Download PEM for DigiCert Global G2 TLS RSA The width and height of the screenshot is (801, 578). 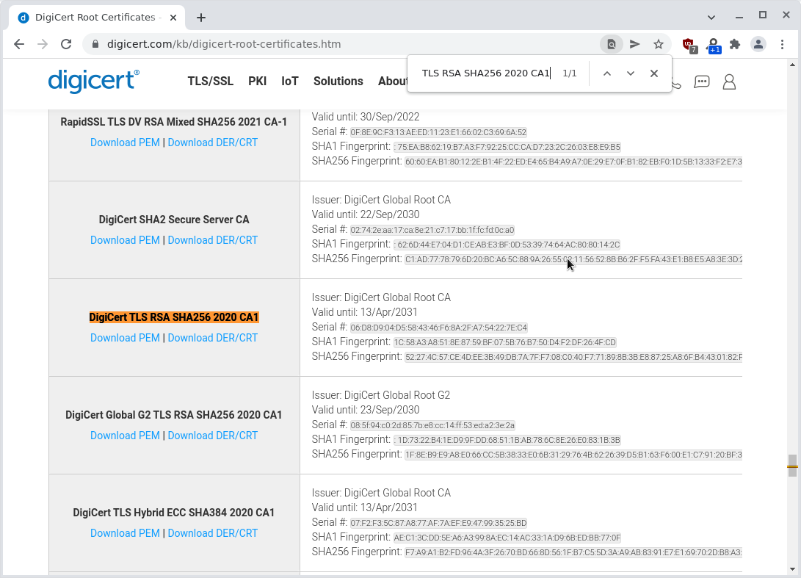(x=125, y=436)
